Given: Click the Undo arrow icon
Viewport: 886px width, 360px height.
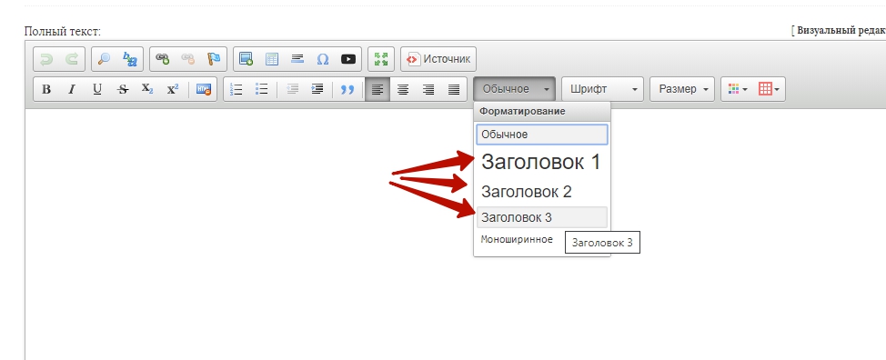Looking at the screenshot, I should [x=47, y=59].
